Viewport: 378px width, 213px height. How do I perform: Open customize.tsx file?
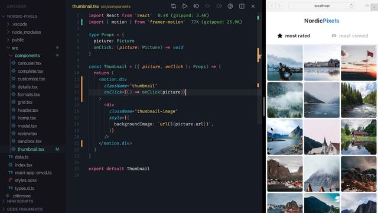point(31,79)
